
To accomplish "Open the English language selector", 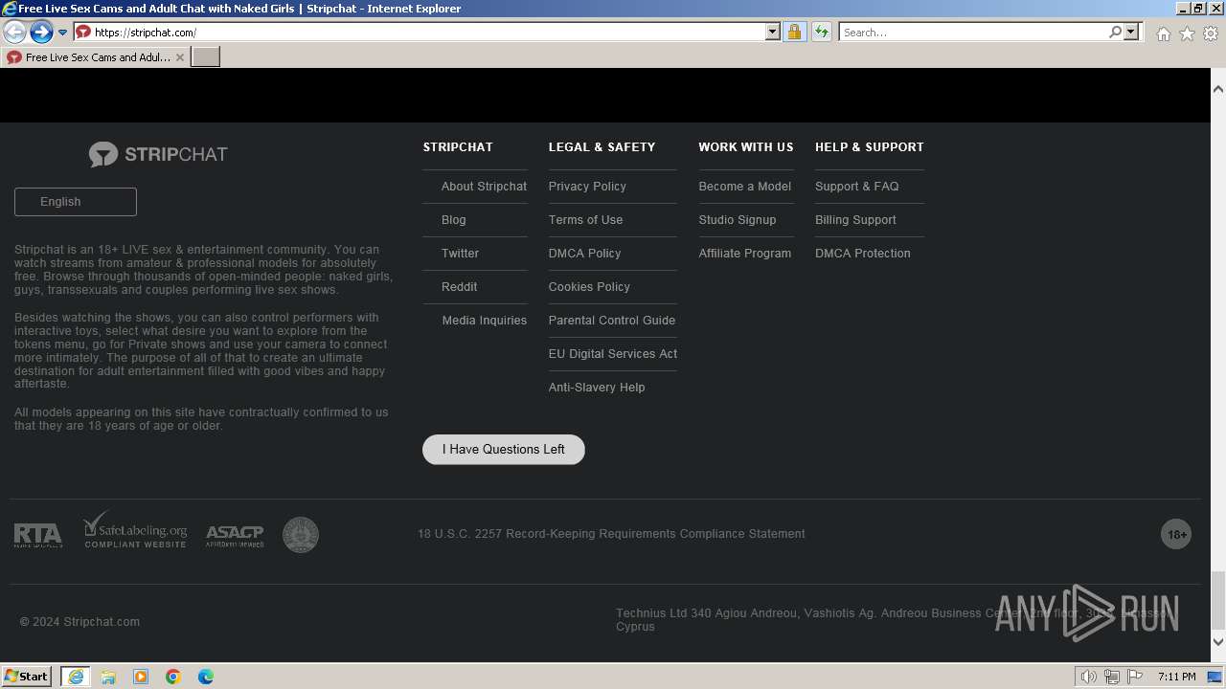I will (x=76, y=202).
